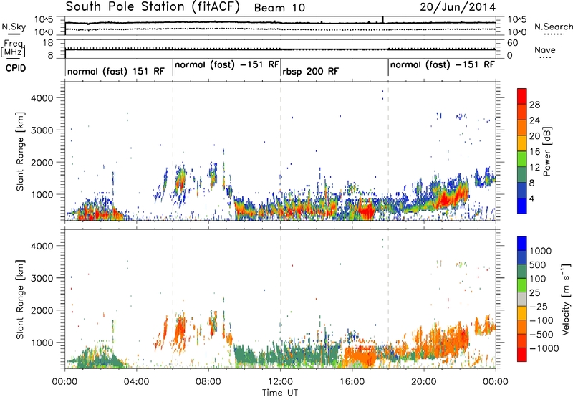Click the "Slant Range [km]" label of the velocity panel
The width and height of the screenshot is (573, 397).
(20, 300)
